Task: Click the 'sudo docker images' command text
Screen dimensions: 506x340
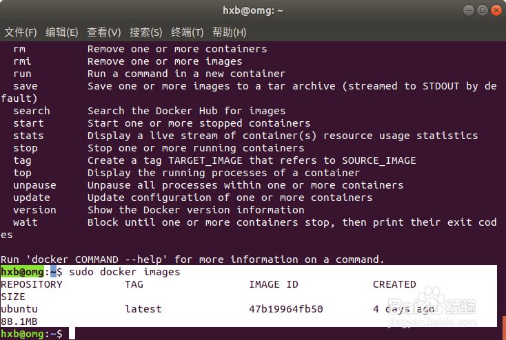Action: tap(125, 272)
